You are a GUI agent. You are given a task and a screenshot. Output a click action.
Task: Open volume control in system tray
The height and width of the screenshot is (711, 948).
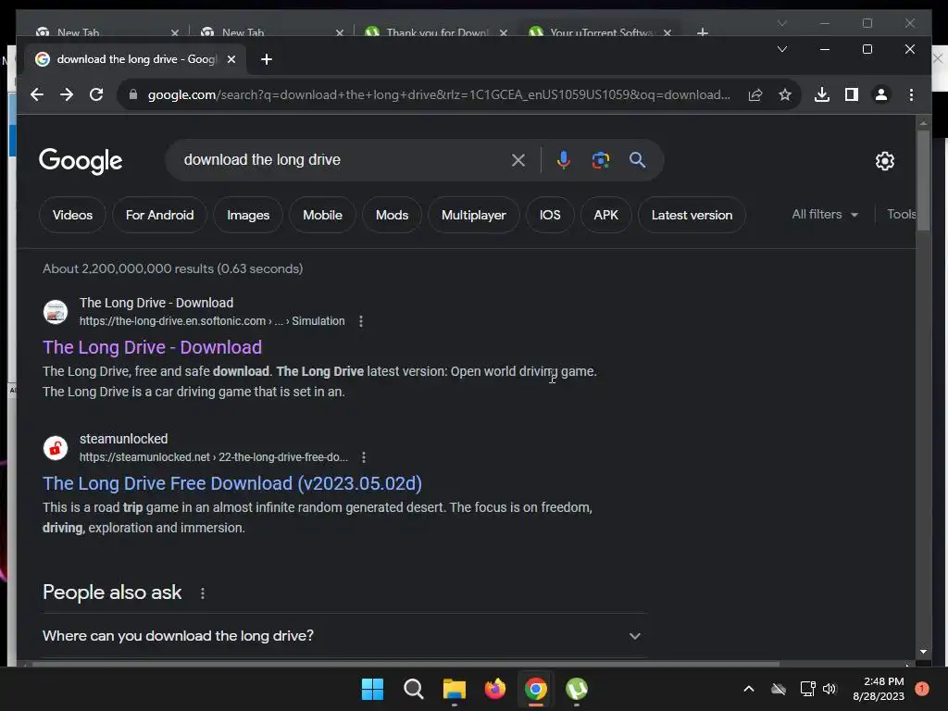(829, 689)
